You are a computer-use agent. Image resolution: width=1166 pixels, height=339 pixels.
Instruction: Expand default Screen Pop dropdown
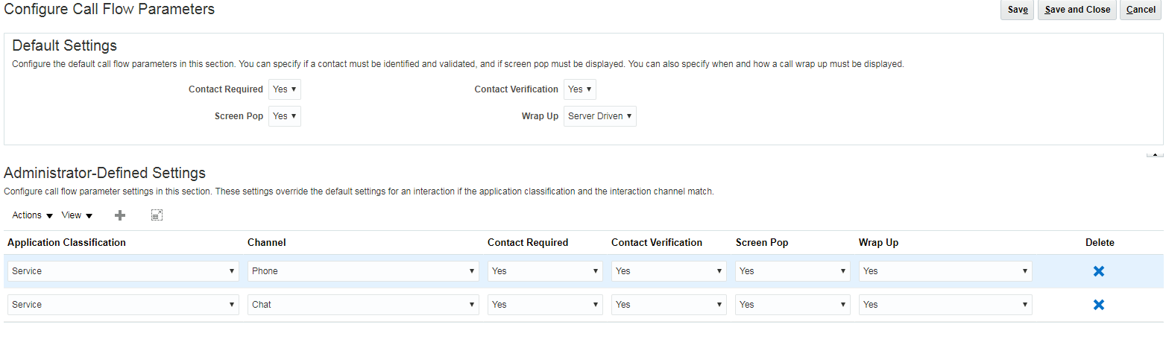click(285, 116)
